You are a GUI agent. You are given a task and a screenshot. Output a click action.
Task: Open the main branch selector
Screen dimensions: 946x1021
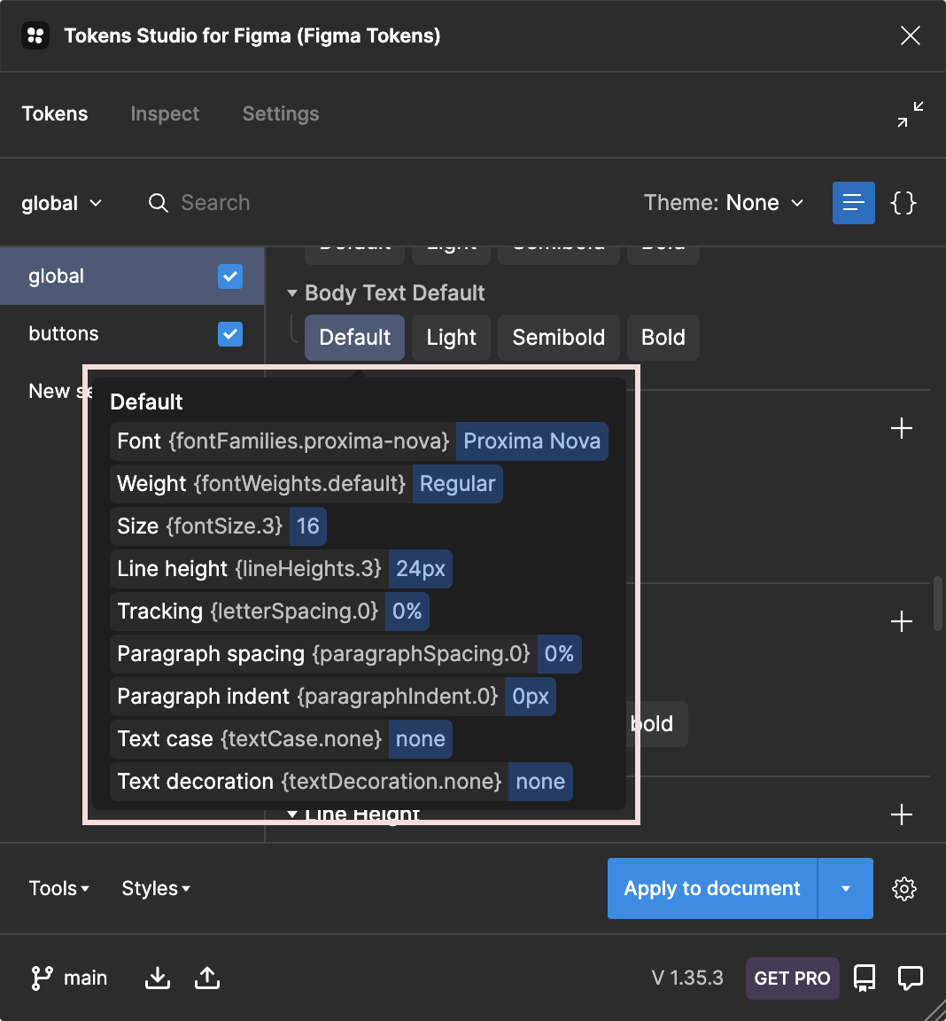(69, 978)
